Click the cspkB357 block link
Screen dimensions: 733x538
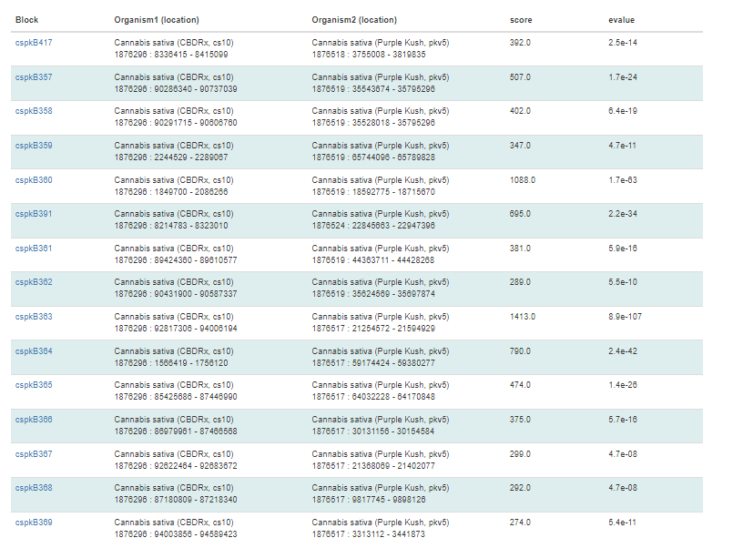pyautogui.click(x=34, y=77)
